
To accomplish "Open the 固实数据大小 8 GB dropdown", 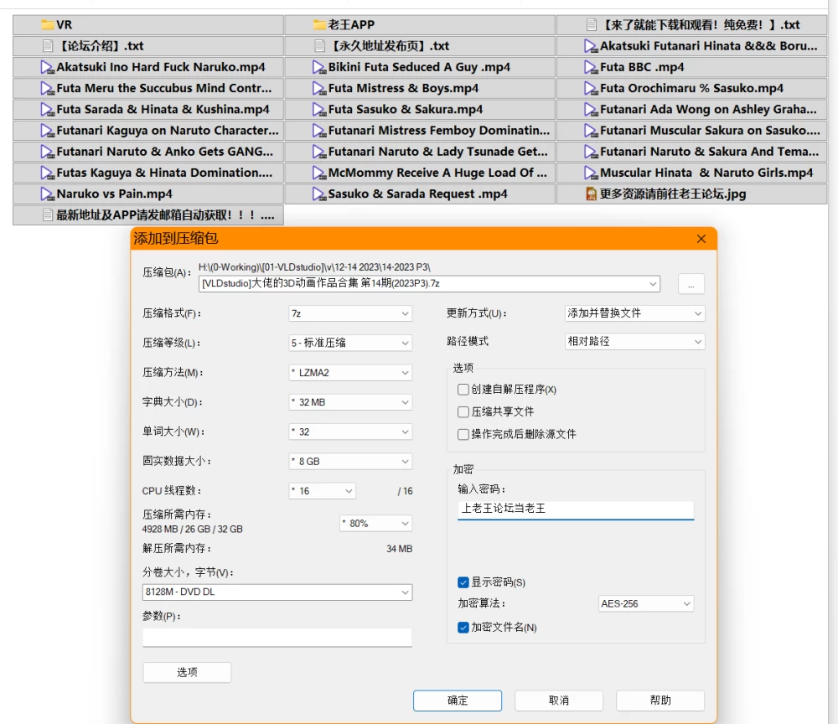I will pyautogui.click(x=350, y=461).
